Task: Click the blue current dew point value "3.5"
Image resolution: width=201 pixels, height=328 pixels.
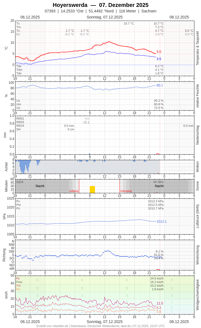Action: click(x=159, y=59)
